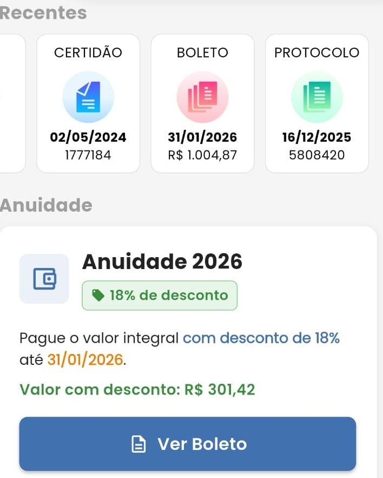Tap the wallet icon beside Anuidade 2026
This screenshot has width=383, height=478.
pyautogui.click(x=44, y=279)
